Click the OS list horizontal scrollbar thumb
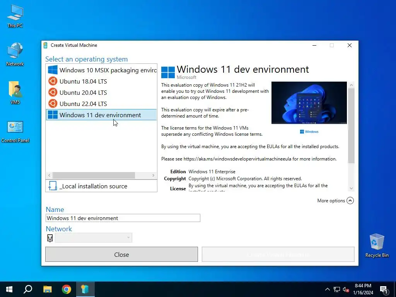396x297 pixels. [94, 175]
